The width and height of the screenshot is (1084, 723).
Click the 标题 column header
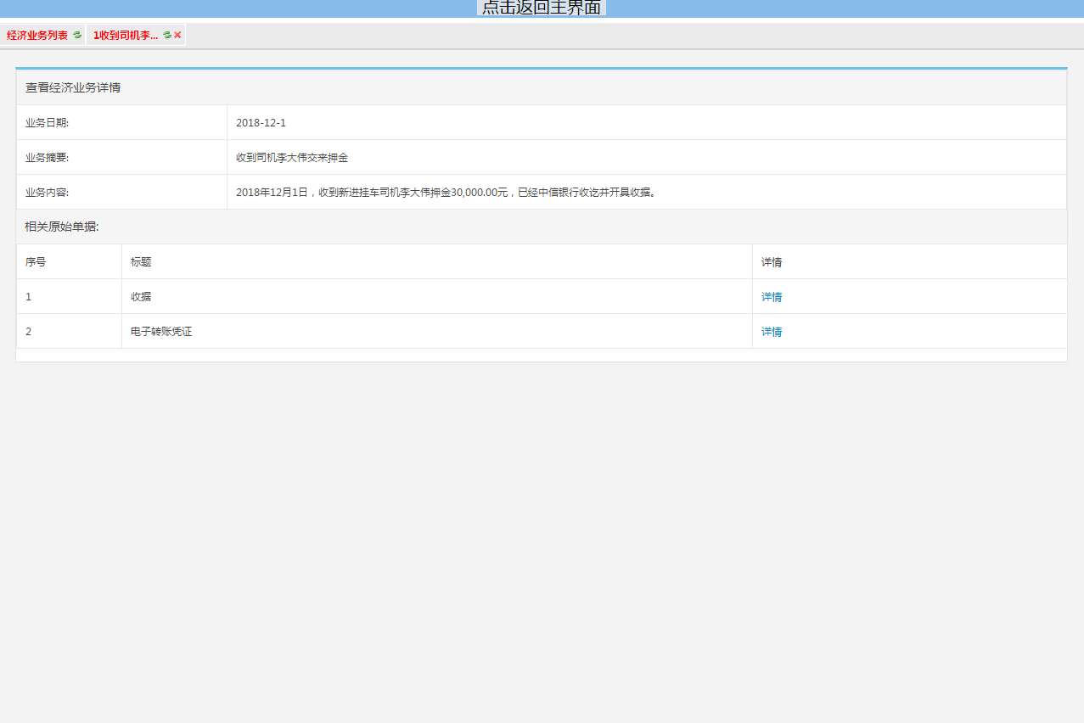pyautogui.click(x=141, y=262)
